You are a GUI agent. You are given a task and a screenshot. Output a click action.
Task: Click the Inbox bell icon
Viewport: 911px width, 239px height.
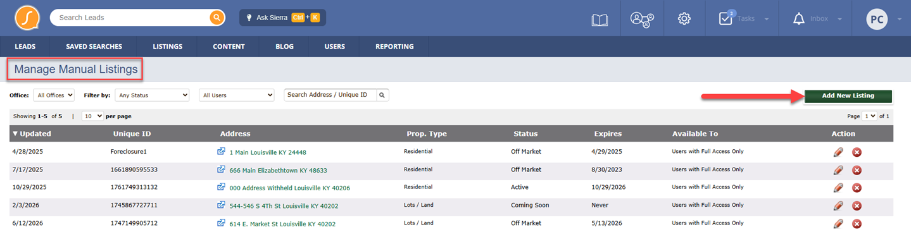pos(798,19)
